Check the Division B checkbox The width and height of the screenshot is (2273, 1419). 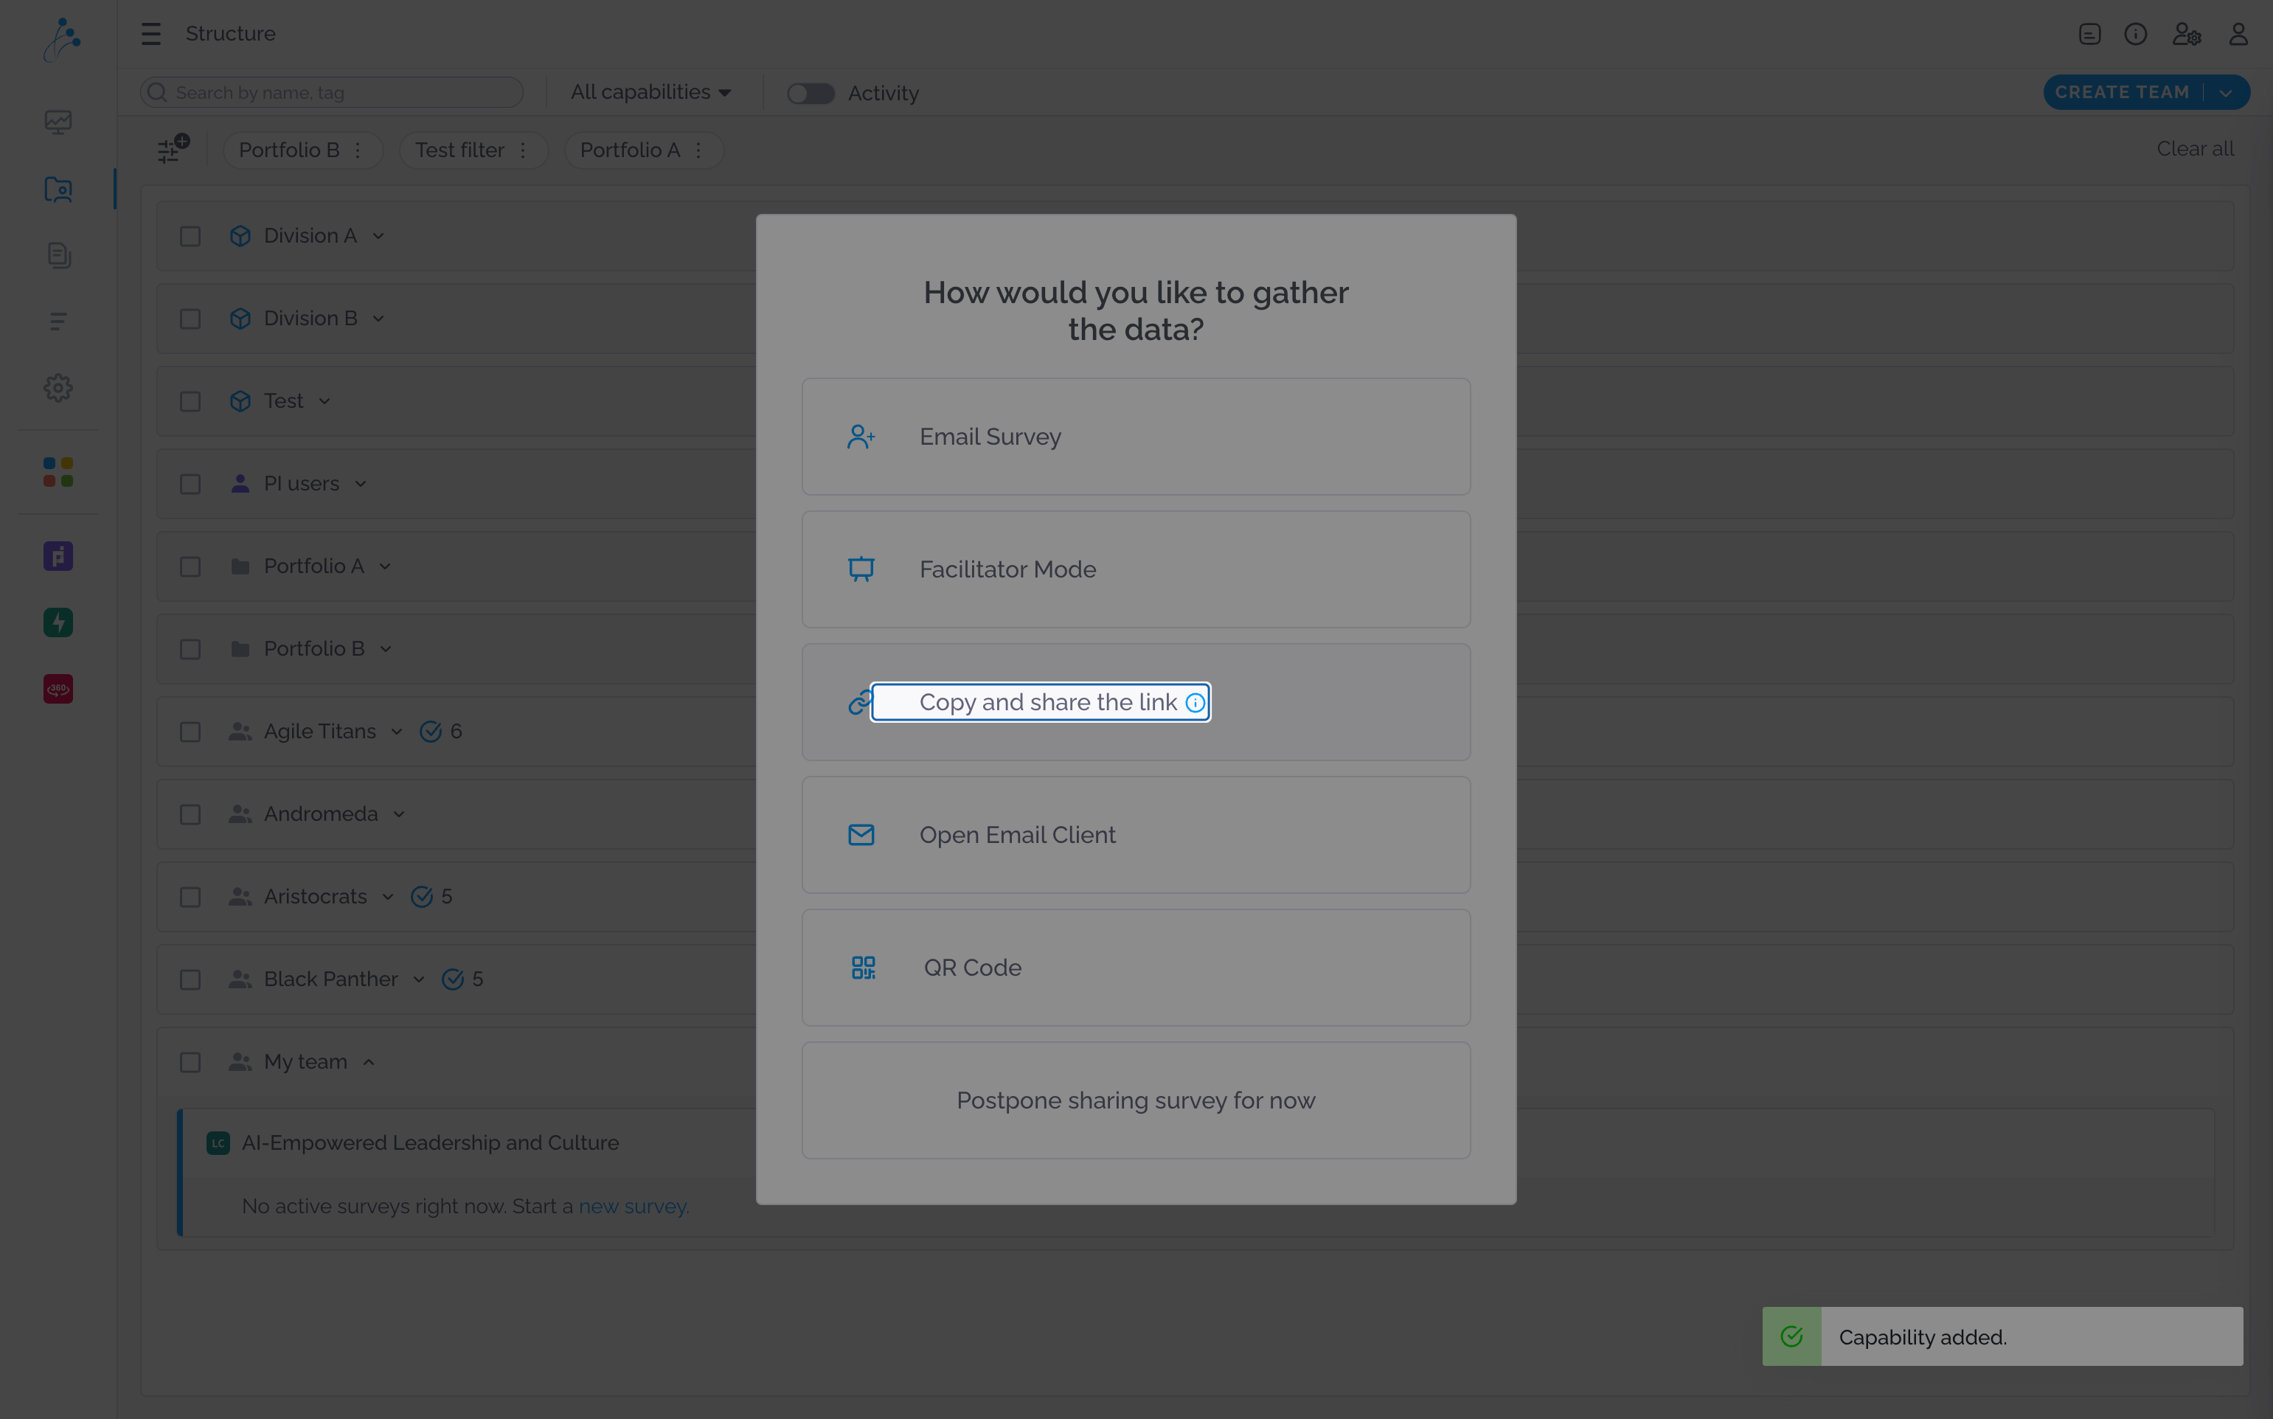190,318
